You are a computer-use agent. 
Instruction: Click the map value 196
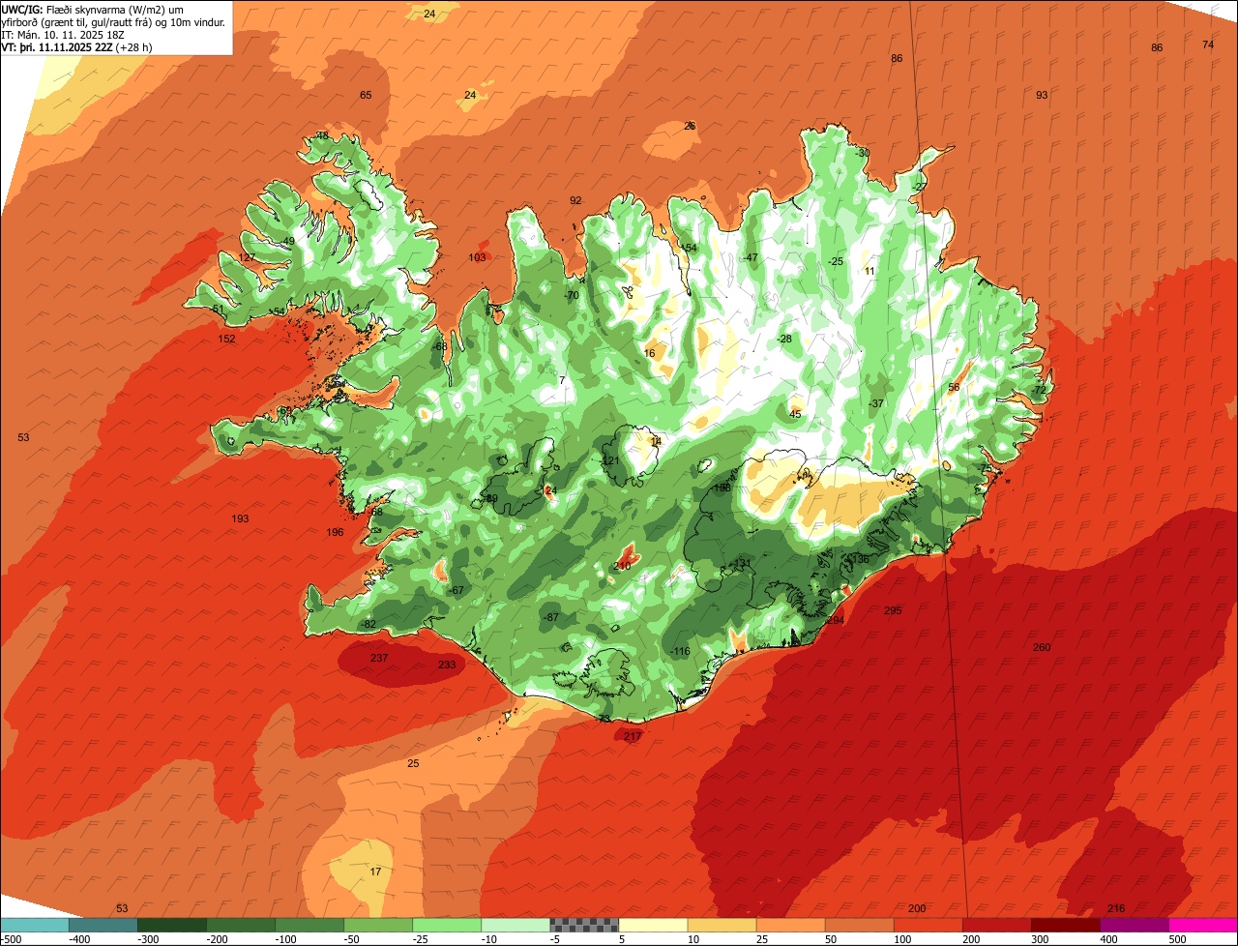pos(335,532)
